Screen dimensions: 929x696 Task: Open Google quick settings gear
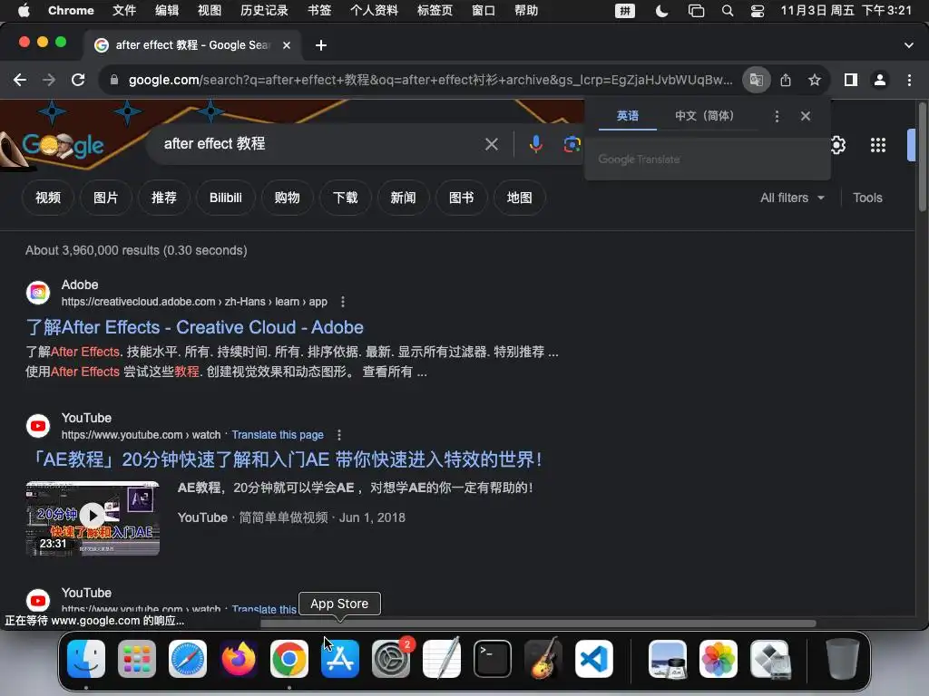coord(837,145)
